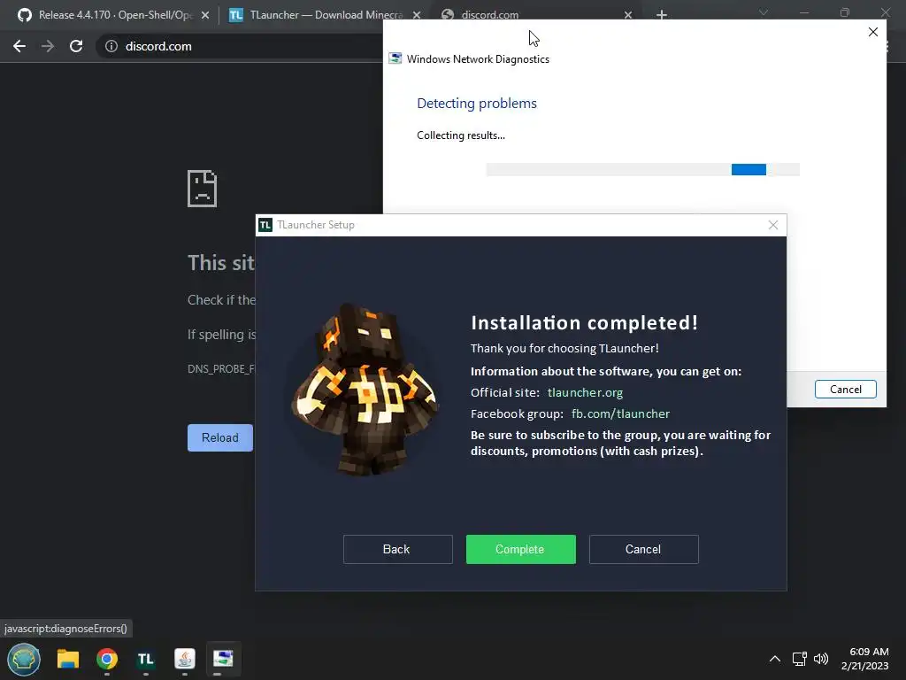Click Chrome's reload page icon
Screen dimensions: 906x680
pyautogui.click(x=76, y=46)
